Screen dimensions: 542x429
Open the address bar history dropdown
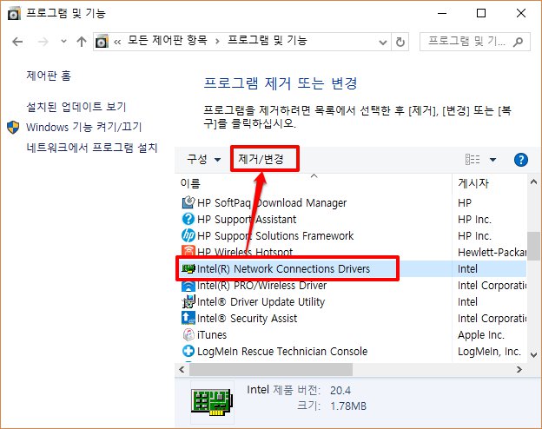(x=383, y=43)
